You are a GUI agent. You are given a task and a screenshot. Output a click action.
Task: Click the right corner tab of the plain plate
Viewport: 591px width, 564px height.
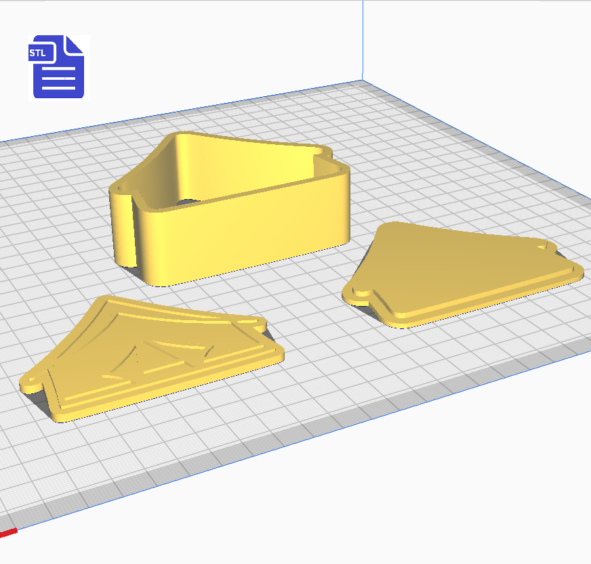tap(544, 247)
